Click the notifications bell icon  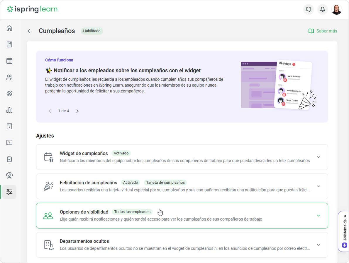(323, 9)
